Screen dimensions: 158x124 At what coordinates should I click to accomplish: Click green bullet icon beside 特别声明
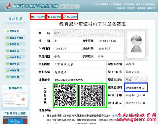(x=8, y=77)
